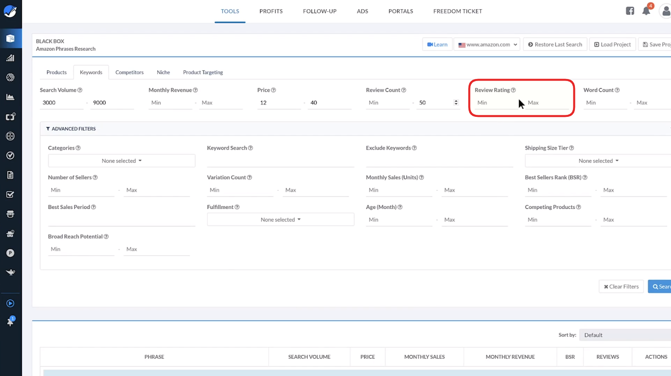671x376 pixels.
Task: Open the Sort by Default dropdown
Action: [625, 335]
